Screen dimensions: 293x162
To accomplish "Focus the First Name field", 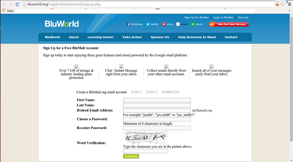I will coord(157,100).
